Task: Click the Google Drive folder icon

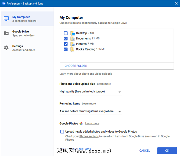Action: (6, 33)
